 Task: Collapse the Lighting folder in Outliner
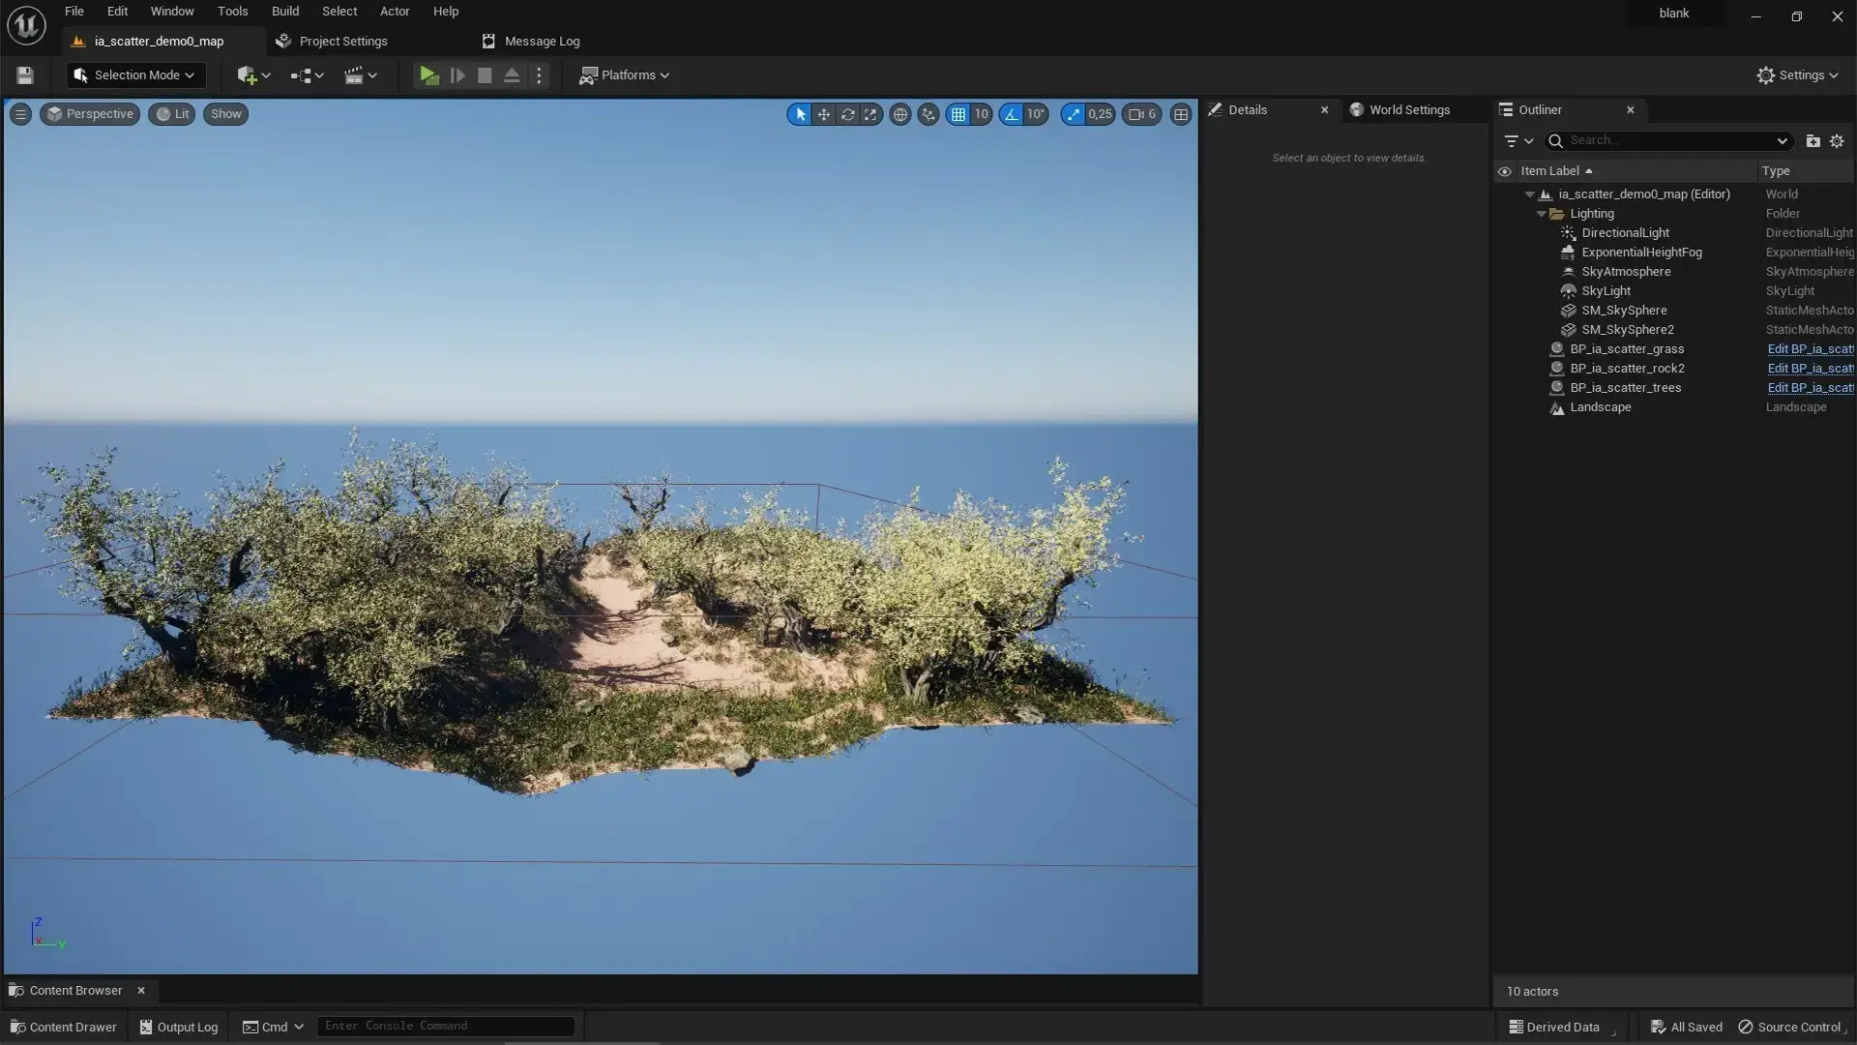(1541, 214)
